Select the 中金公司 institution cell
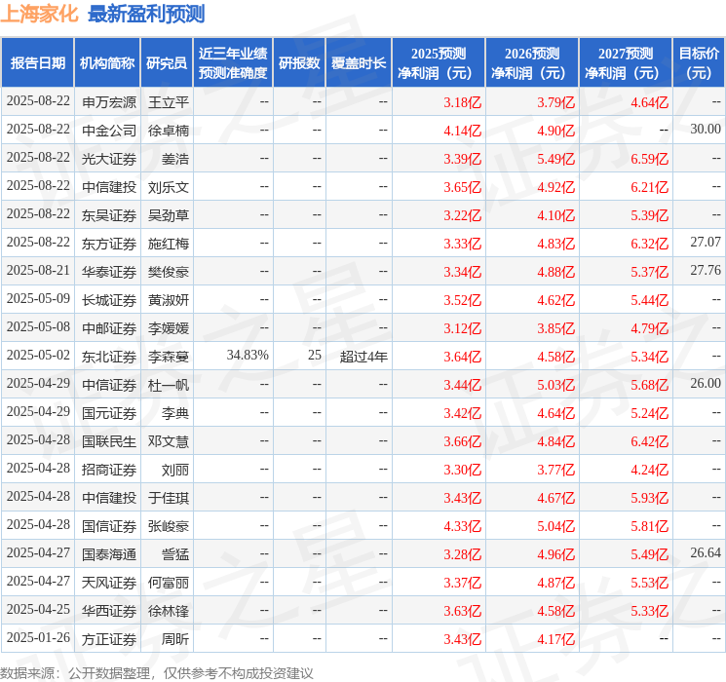The height and width of the screenshot is (682, 726). [x=109, y=131]
